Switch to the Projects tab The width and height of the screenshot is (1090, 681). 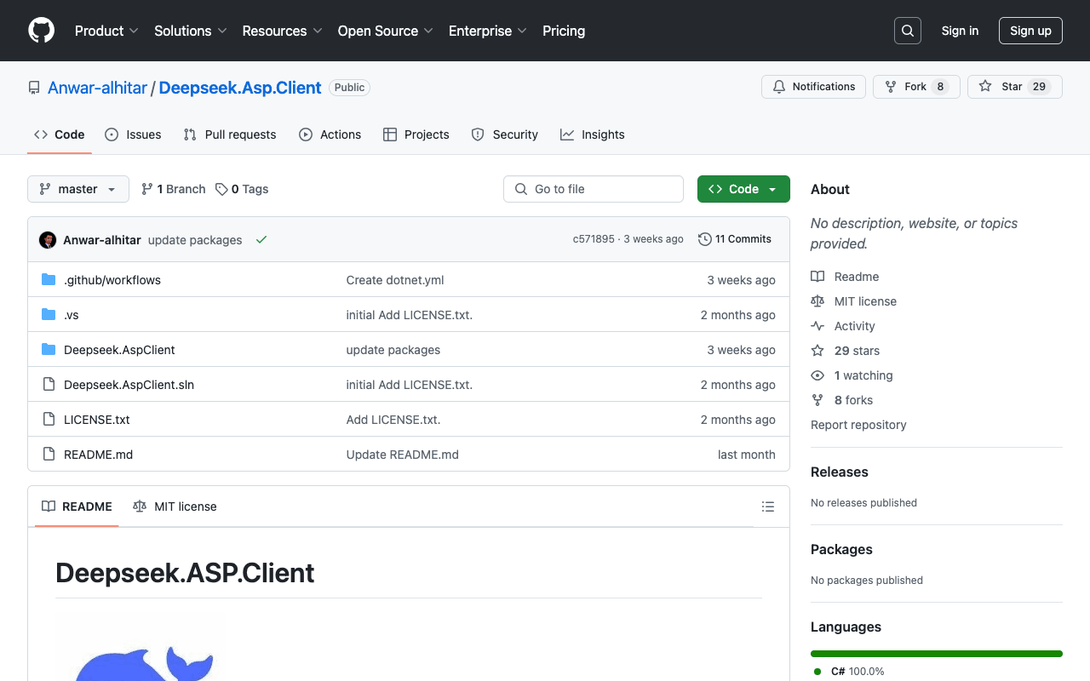pyautogui.click(x=416, y=134)
